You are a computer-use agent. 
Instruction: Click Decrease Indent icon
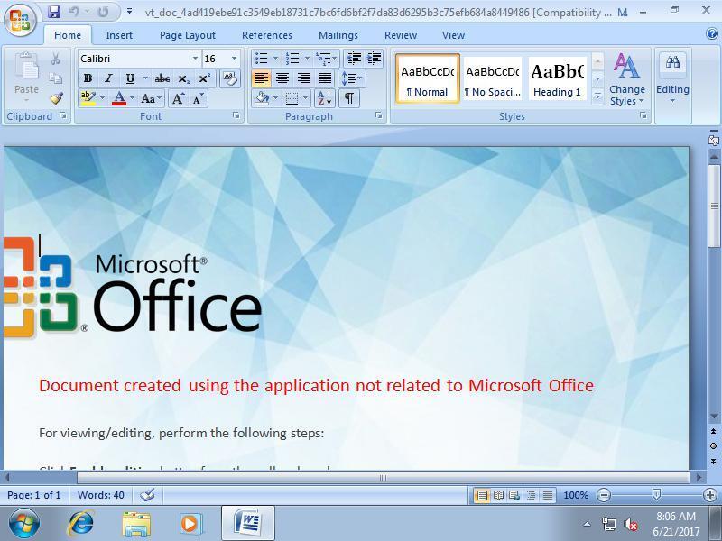pos(354,59)
